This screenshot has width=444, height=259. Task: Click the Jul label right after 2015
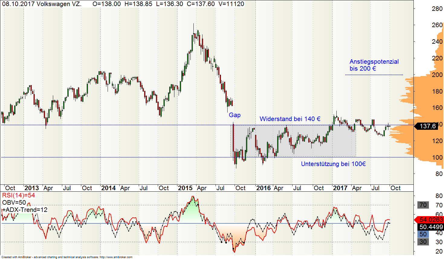(220, 188)
